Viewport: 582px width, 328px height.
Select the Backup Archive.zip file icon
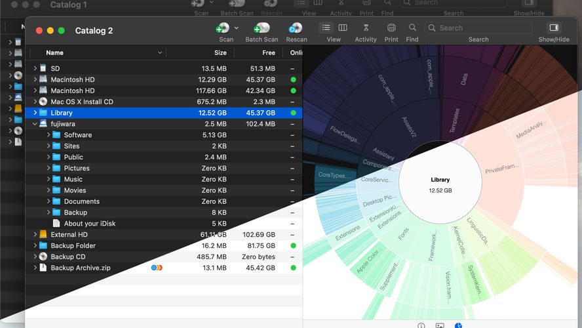tap(43, 268)
